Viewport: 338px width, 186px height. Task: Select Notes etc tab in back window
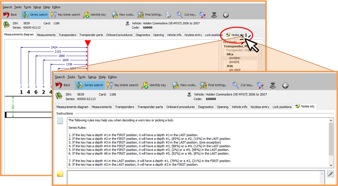[x=235, y=35]
